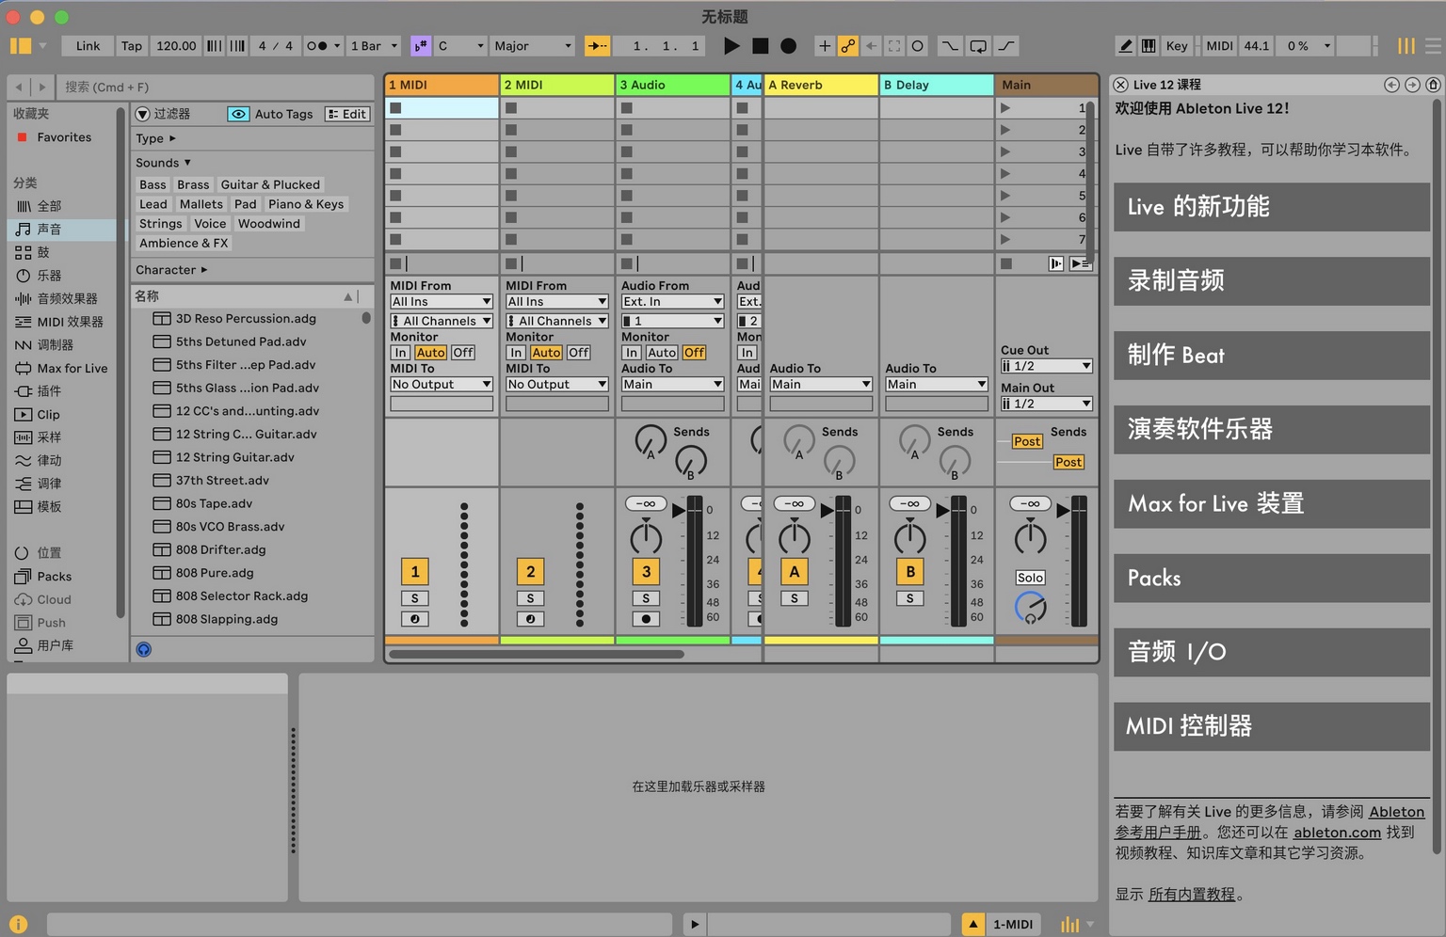Open scale name Major dropdown
Image resolution: width=1446 pixels, height=937 pixels.
point(533,45)
